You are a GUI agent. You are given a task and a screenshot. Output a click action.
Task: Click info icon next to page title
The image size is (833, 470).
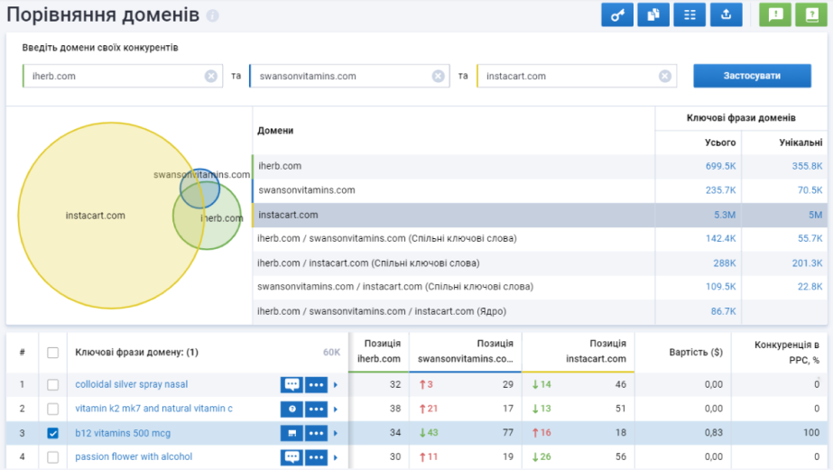(212, 16)
